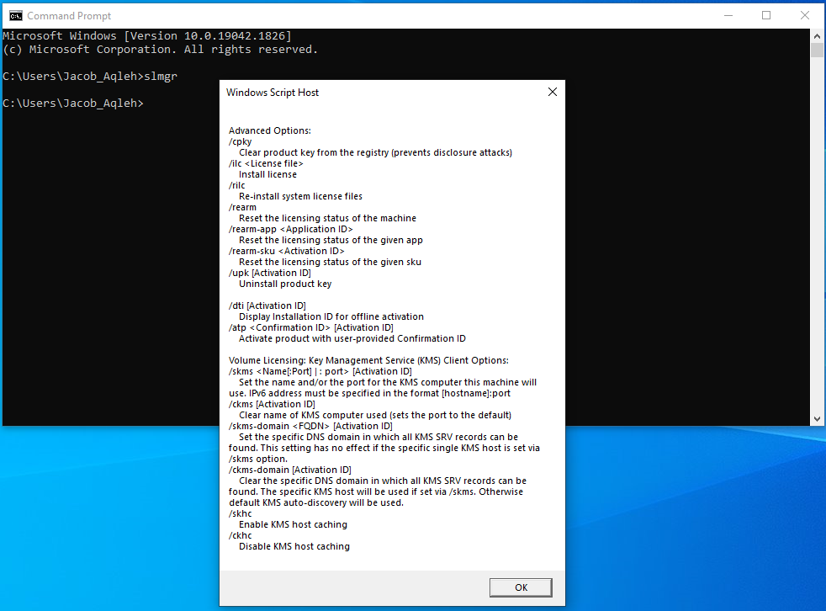Minimize the Command Prompt window

click(728, 16)
